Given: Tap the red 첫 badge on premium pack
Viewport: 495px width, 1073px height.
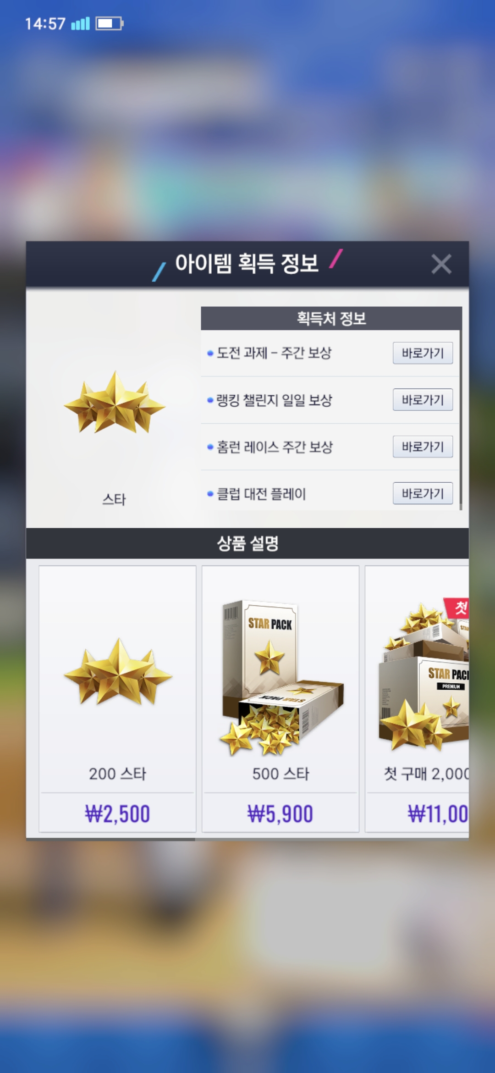Looking at the screenshot, I should (x=457, y=608).
